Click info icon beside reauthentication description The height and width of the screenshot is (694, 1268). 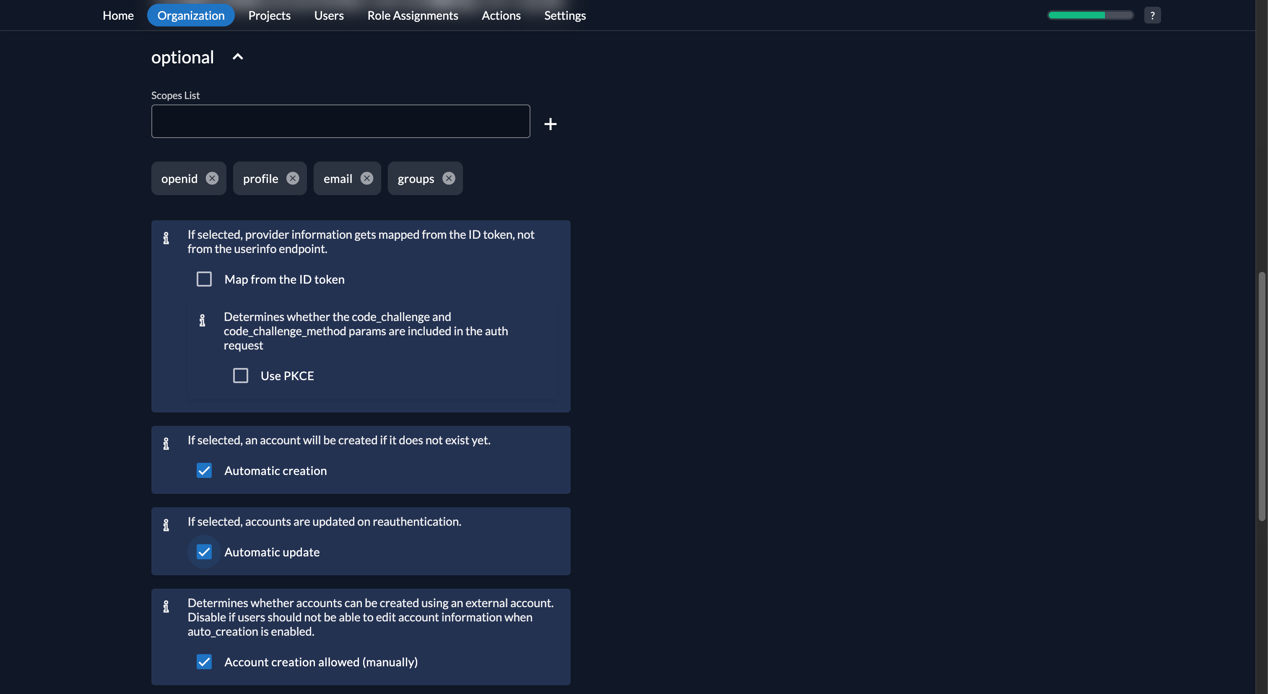point(166,525)
